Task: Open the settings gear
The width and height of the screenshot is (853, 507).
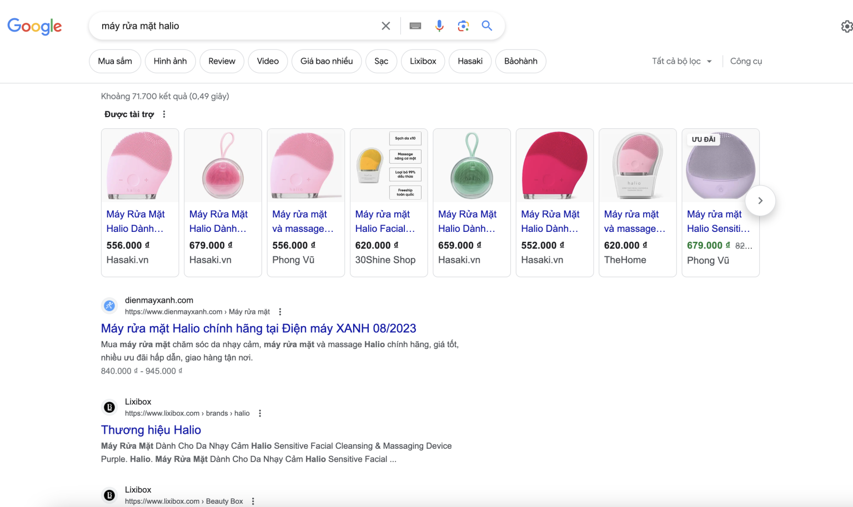Action: pyautogui.click(x=846, y=27)
